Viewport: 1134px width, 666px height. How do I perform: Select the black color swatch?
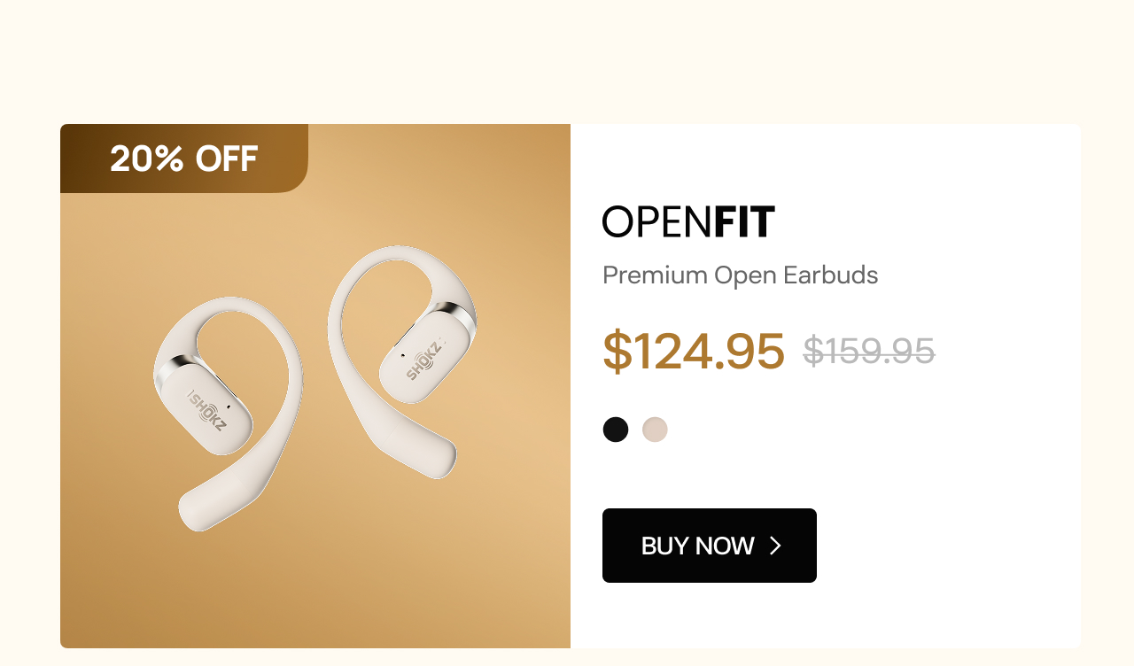click(616, 430)
